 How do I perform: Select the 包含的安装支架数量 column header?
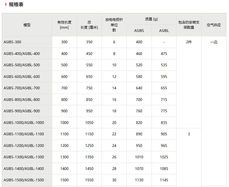[x=189, y=25]
